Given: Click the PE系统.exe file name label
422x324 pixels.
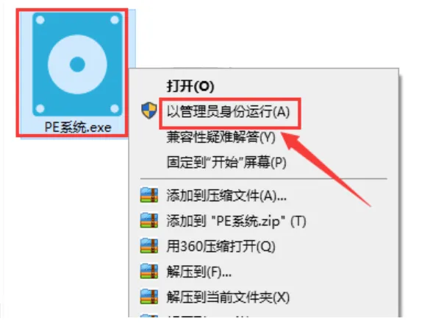Looking at the screenshot, I should (x=78, y=127).
